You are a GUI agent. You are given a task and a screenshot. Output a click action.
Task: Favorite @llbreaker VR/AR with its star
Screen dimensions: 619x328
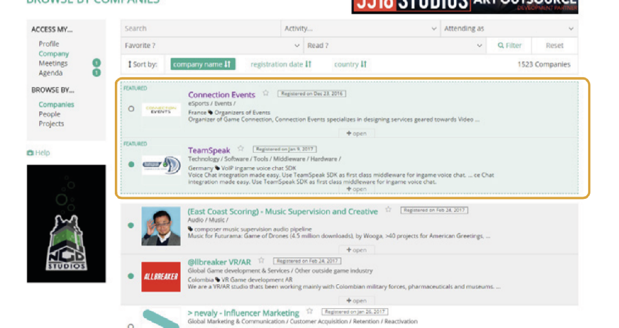pyautogui.click(x=261, y=260)
